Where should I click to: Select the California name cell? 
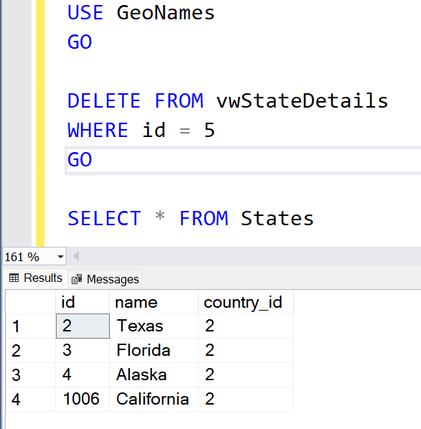pyautogui.click(x=153, y=399)
